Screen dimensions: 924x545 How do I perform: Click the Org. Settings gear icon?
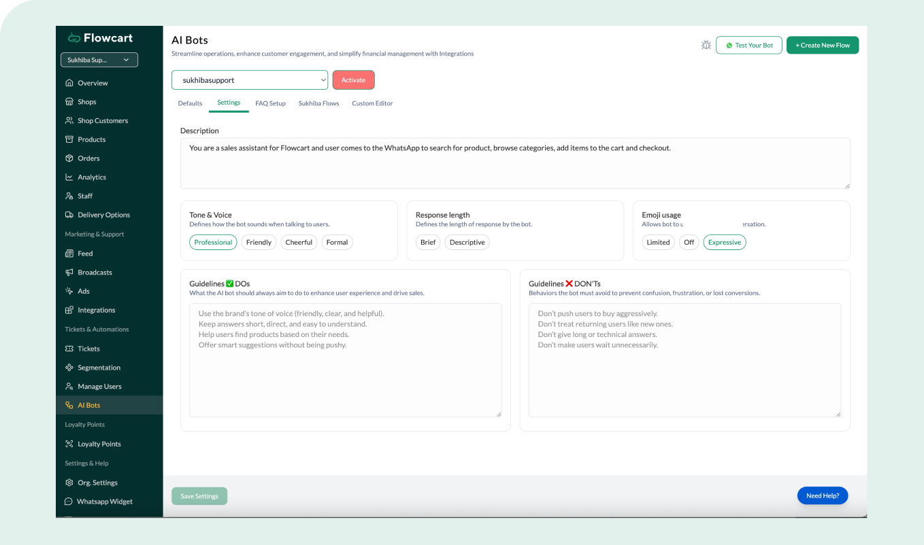click(x=69, y=482)
